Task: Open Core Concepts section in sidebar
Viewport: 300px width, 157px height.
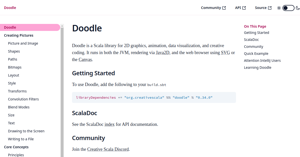Action: pyautogui.click(x=16, y=147)
